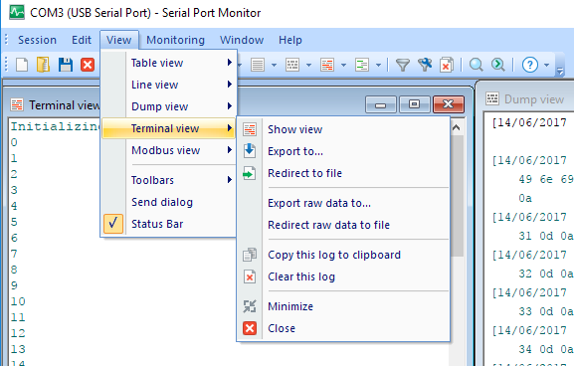This screenshot has height=366, width=574.
Task: Click the clear log document toolbar icon
Action: click(x=447, y=65)
